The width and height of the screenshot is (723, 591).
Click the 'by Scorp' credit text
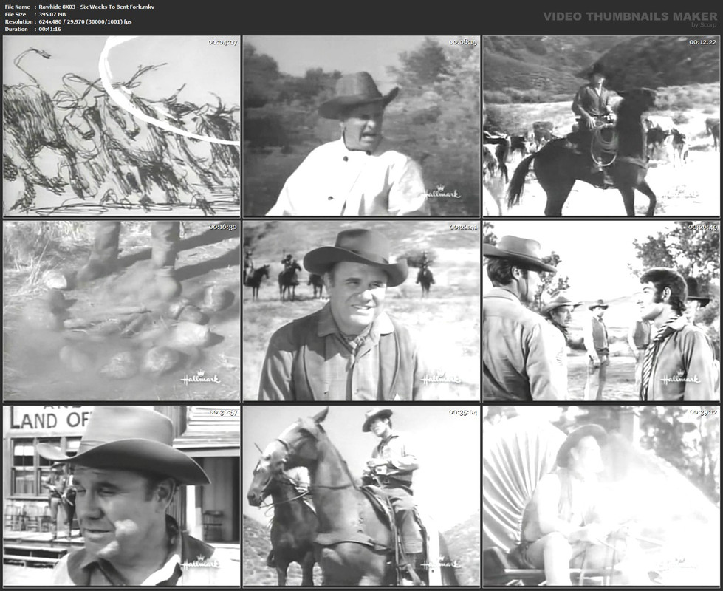click(704, 25)
